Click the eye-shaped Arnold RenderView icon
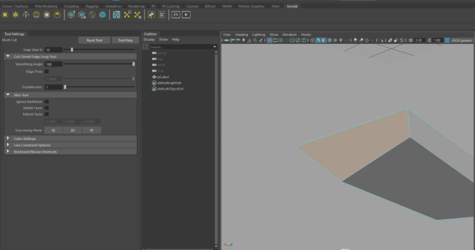 pyautogui.click(x=175, y=14)
